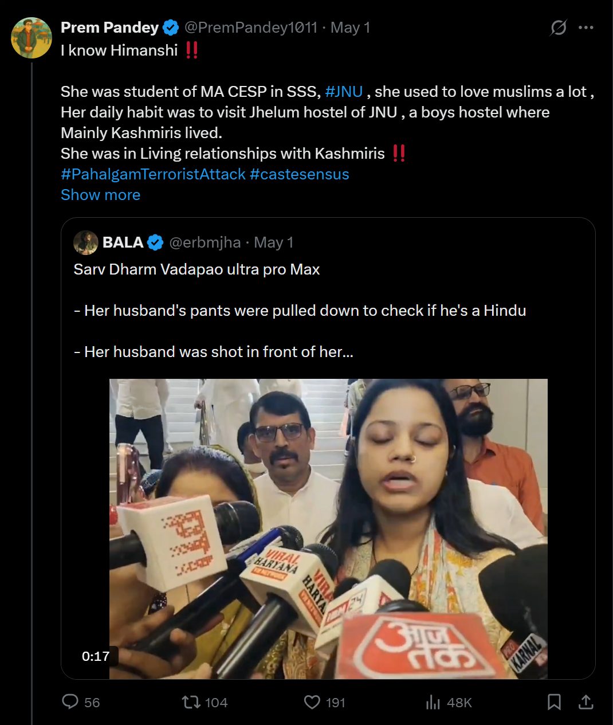The height and width of the screenshot is (725, 613).
Task: Click the 0:17 video duration badge
Action: (96, 656)
